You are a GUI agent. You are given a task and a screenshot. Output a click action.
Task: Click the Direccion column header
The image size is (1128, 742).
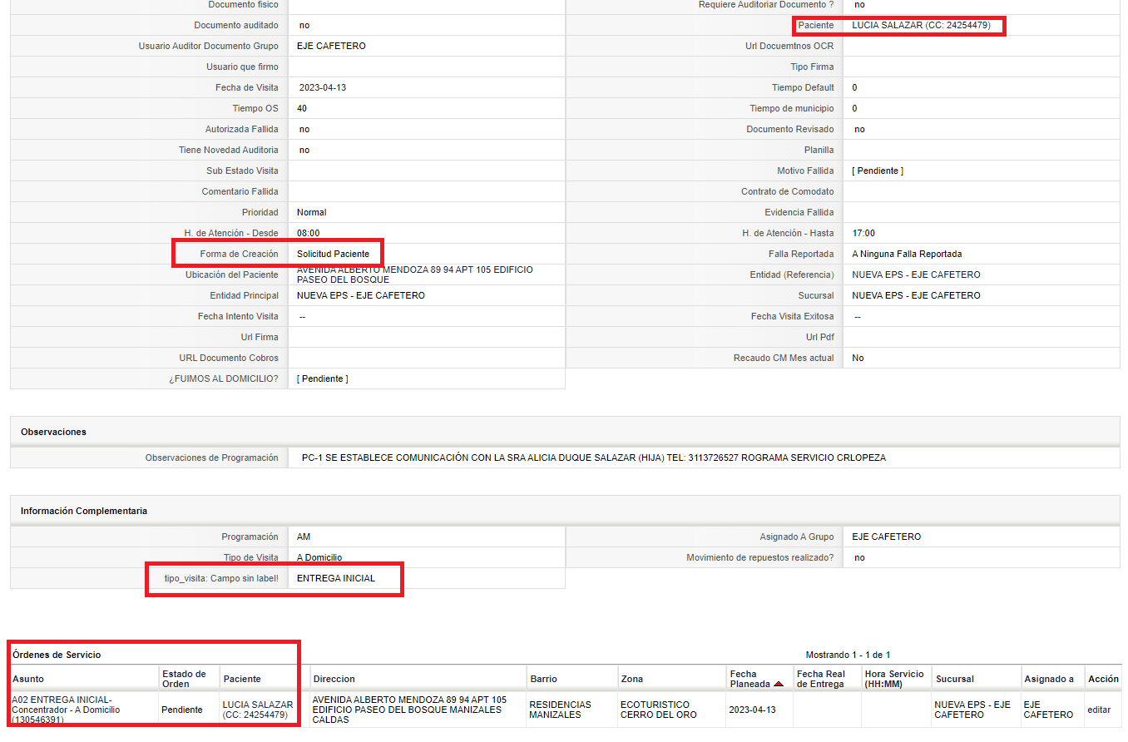[x=334, y=679]
